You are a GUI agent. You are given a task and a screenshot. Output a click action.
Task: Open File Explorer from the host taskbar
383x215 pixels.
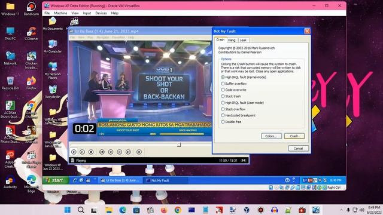109,210
